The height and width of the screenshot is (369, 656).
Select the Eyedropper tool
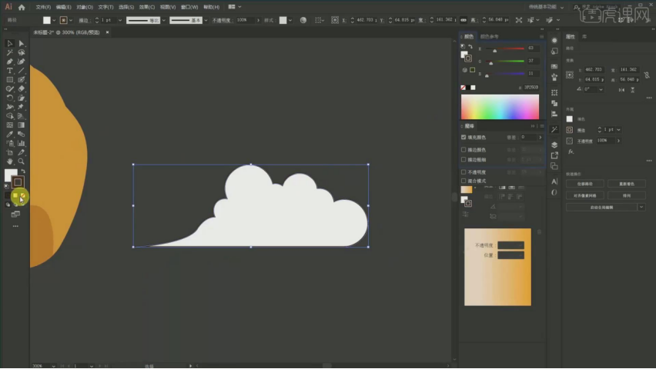(10, 134)
